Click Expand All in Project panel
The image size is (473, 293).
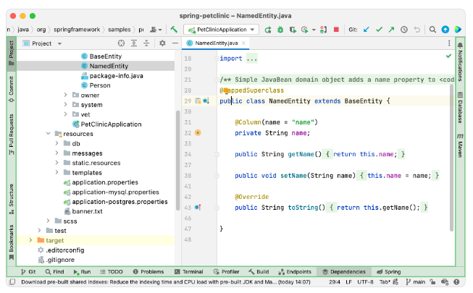134,43
